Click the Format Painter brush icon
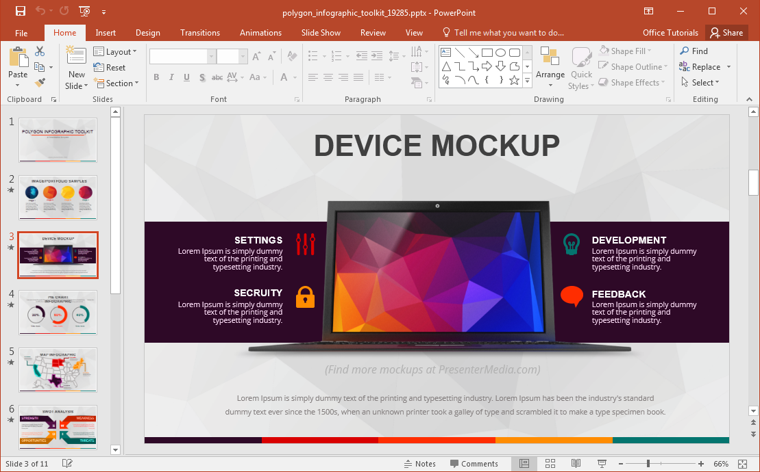This screenshot has width=760, height=472. coord(40,82)
